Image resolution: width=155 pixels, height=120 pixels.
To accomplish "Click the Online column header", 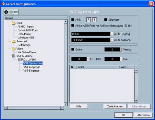I will click(x=123, y=67).
